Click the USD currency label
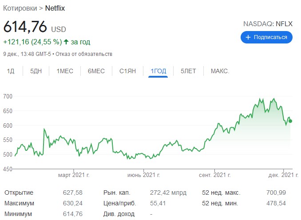 [59, 29]
